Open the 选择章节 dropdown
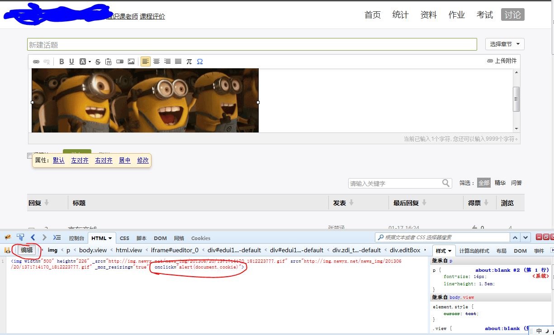This screenshot has height=335, width=554. point(505,44)
